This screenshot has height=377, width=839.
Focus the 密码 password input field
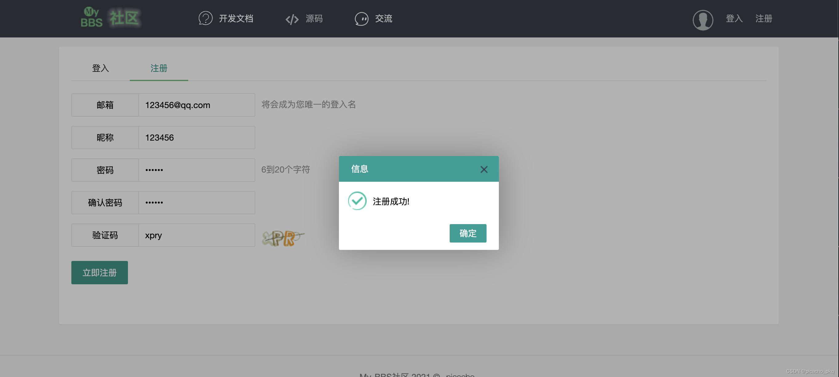(197, 170)
